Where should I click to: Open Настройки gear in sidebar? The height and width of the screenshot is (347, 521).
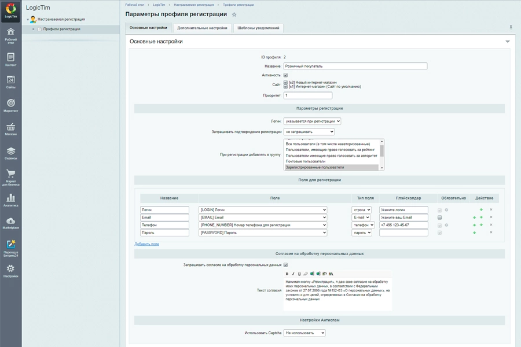[10, 271]
